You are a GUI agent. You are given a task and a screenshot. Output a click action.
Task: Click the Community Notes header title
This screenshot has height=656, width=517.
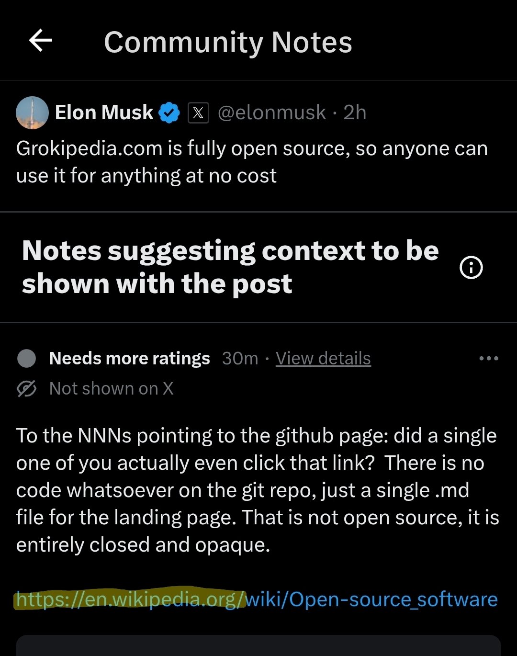pos(228,42)
